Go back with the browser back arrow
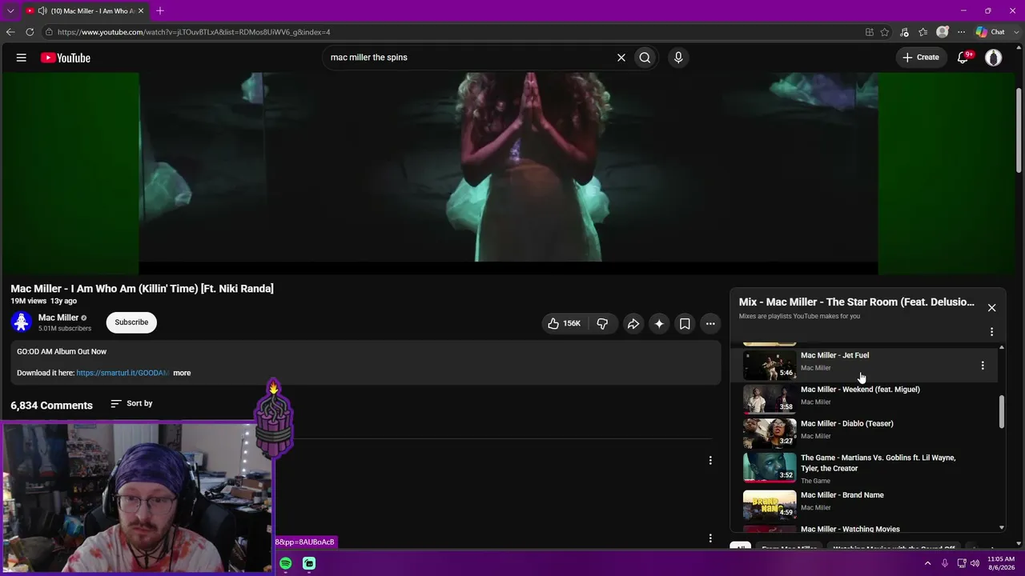 coord(10,32)
